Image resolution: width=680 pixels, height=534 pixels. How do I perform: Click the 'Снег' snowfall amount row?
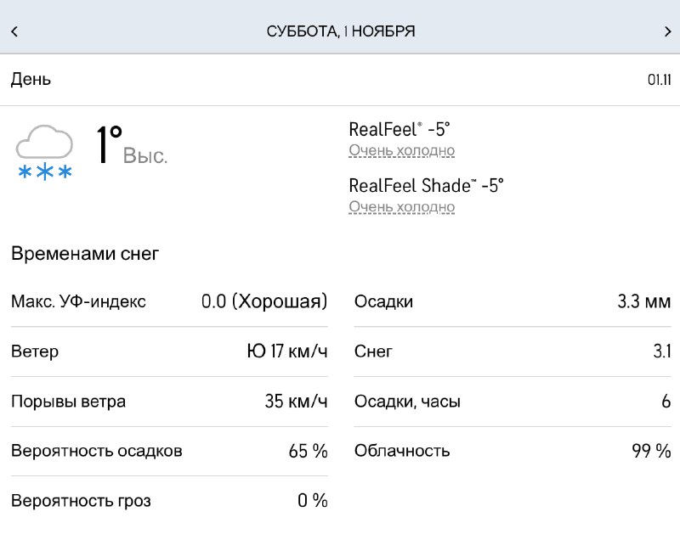(512, 351)
